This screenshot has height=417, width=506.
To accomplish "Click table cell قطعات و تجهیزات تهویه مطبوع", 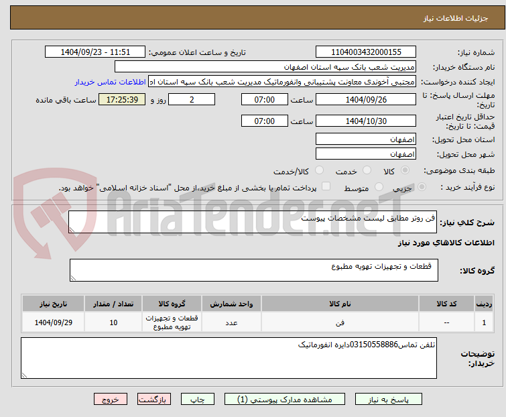I will [x=172, y=322].
